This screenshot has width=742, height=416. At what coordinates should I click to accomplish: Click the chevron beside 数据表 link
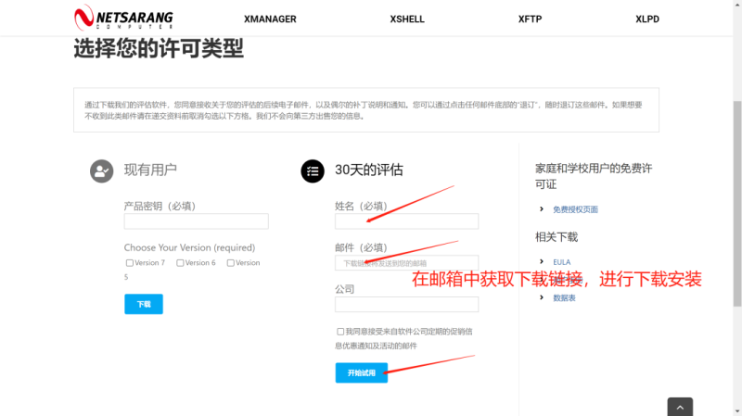pyautogui.click(x=542, y=298)
